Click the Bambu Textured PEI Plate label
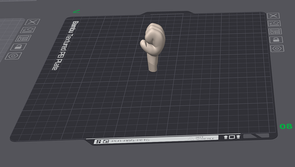 point(65,46)
